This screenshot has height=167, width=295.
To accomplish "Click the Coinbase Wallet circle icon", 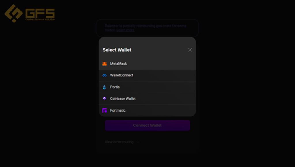I will pyautogui.click(x=104, y=98).
